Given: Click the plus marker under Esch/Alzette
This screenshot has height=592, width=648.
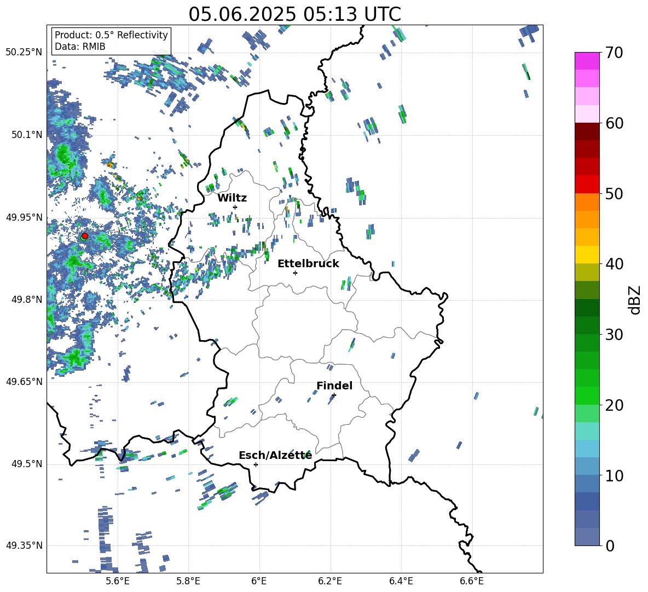Looking at the screenshot, I should (x=256, y=464).
